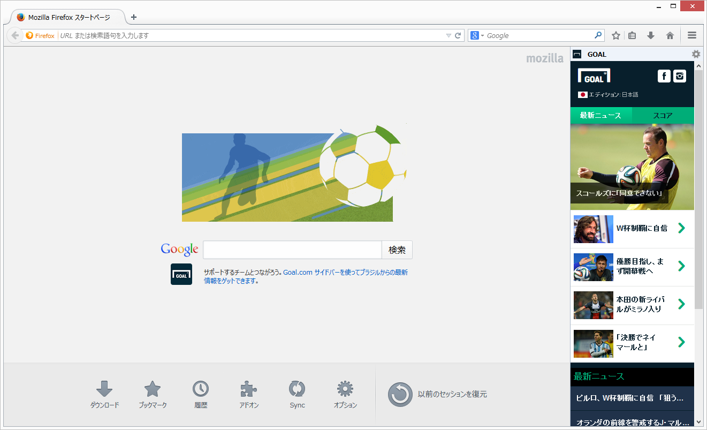
Task: Click the 検索 search button
Action: tap(397, 250)
